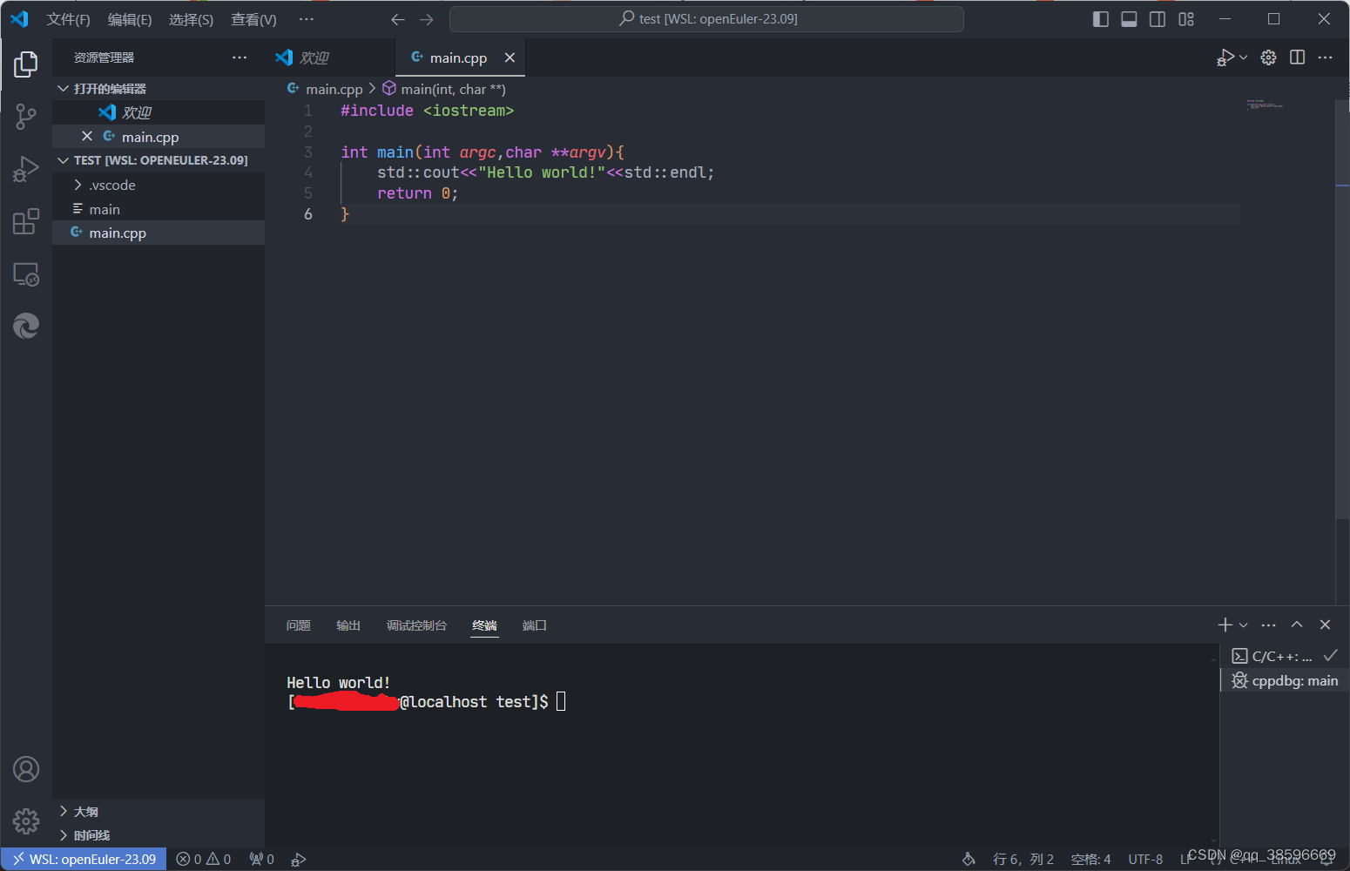Select the Microsoft Edge icon in activity bar

25,326
